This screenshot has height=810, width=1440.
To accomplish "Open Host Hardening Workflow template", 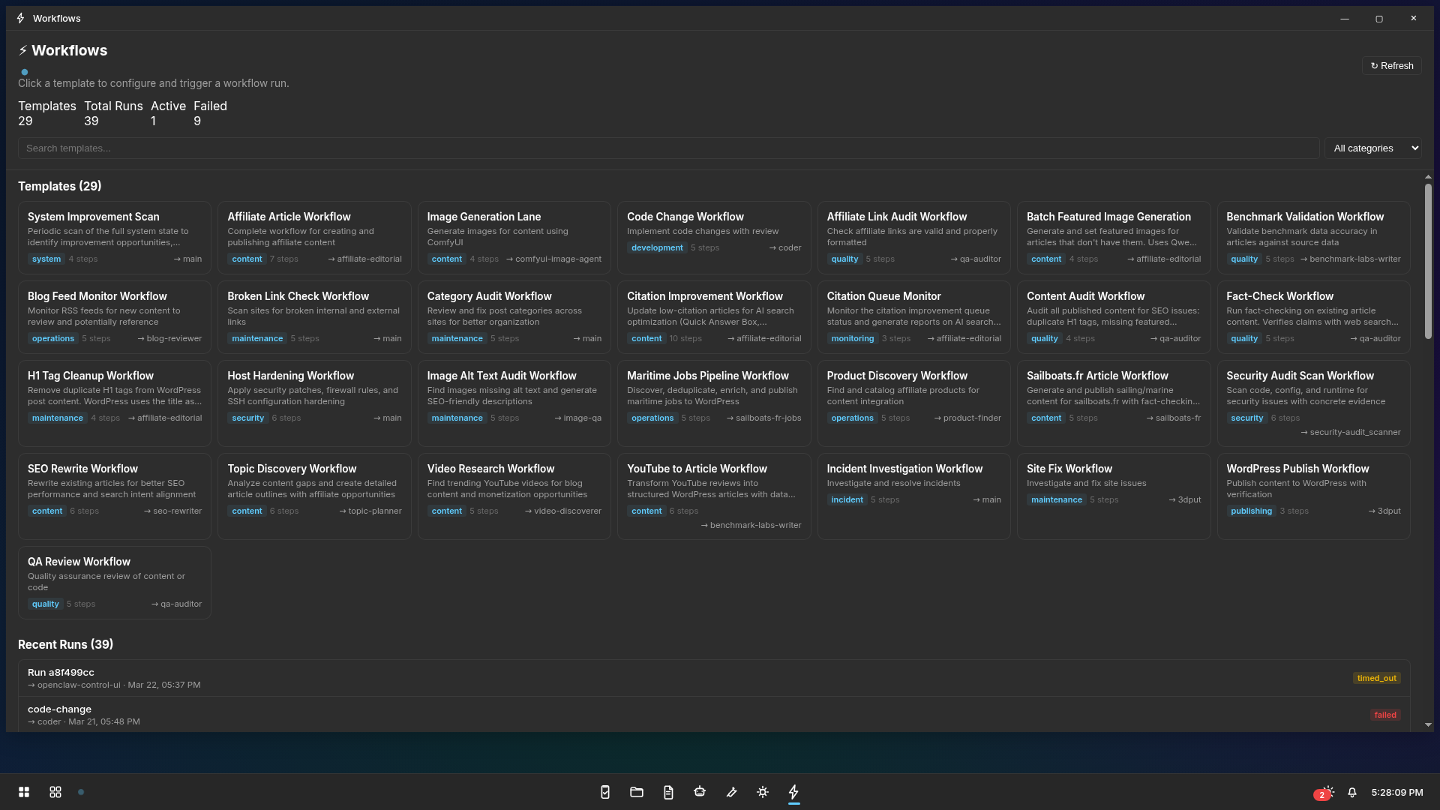I will (314, 403).
